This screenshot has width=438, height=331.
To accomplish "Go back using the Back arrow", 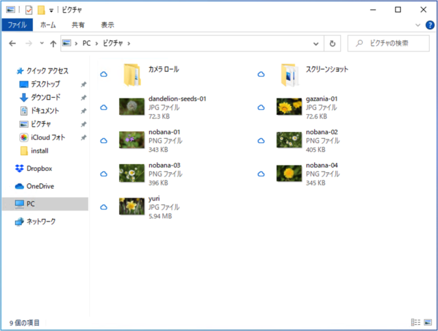I will [x=12, y=43].
